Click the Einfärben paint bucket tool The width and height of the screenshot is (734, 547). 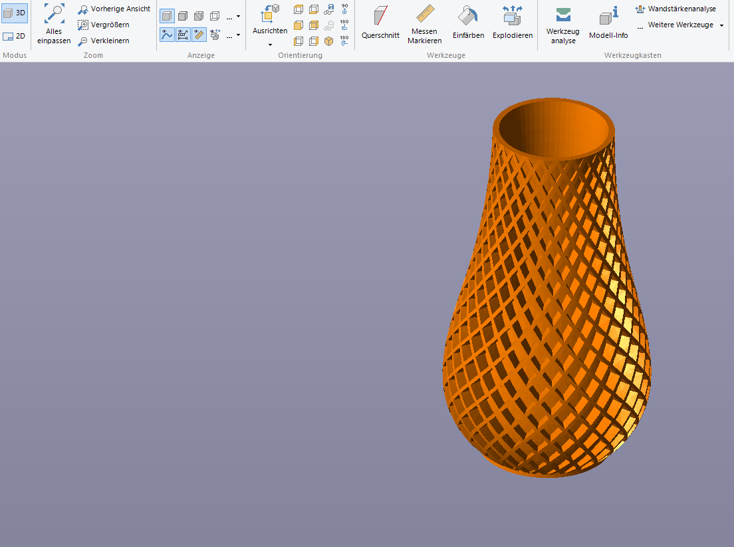pyautogui.click(x=468, y=23)
